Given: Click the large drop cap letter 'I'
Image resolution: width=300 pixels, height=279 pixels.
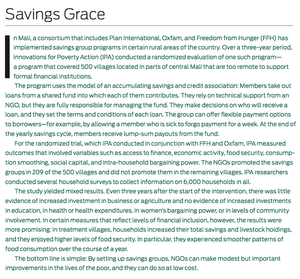Looking at the screenshot, I should pos(7,57).
